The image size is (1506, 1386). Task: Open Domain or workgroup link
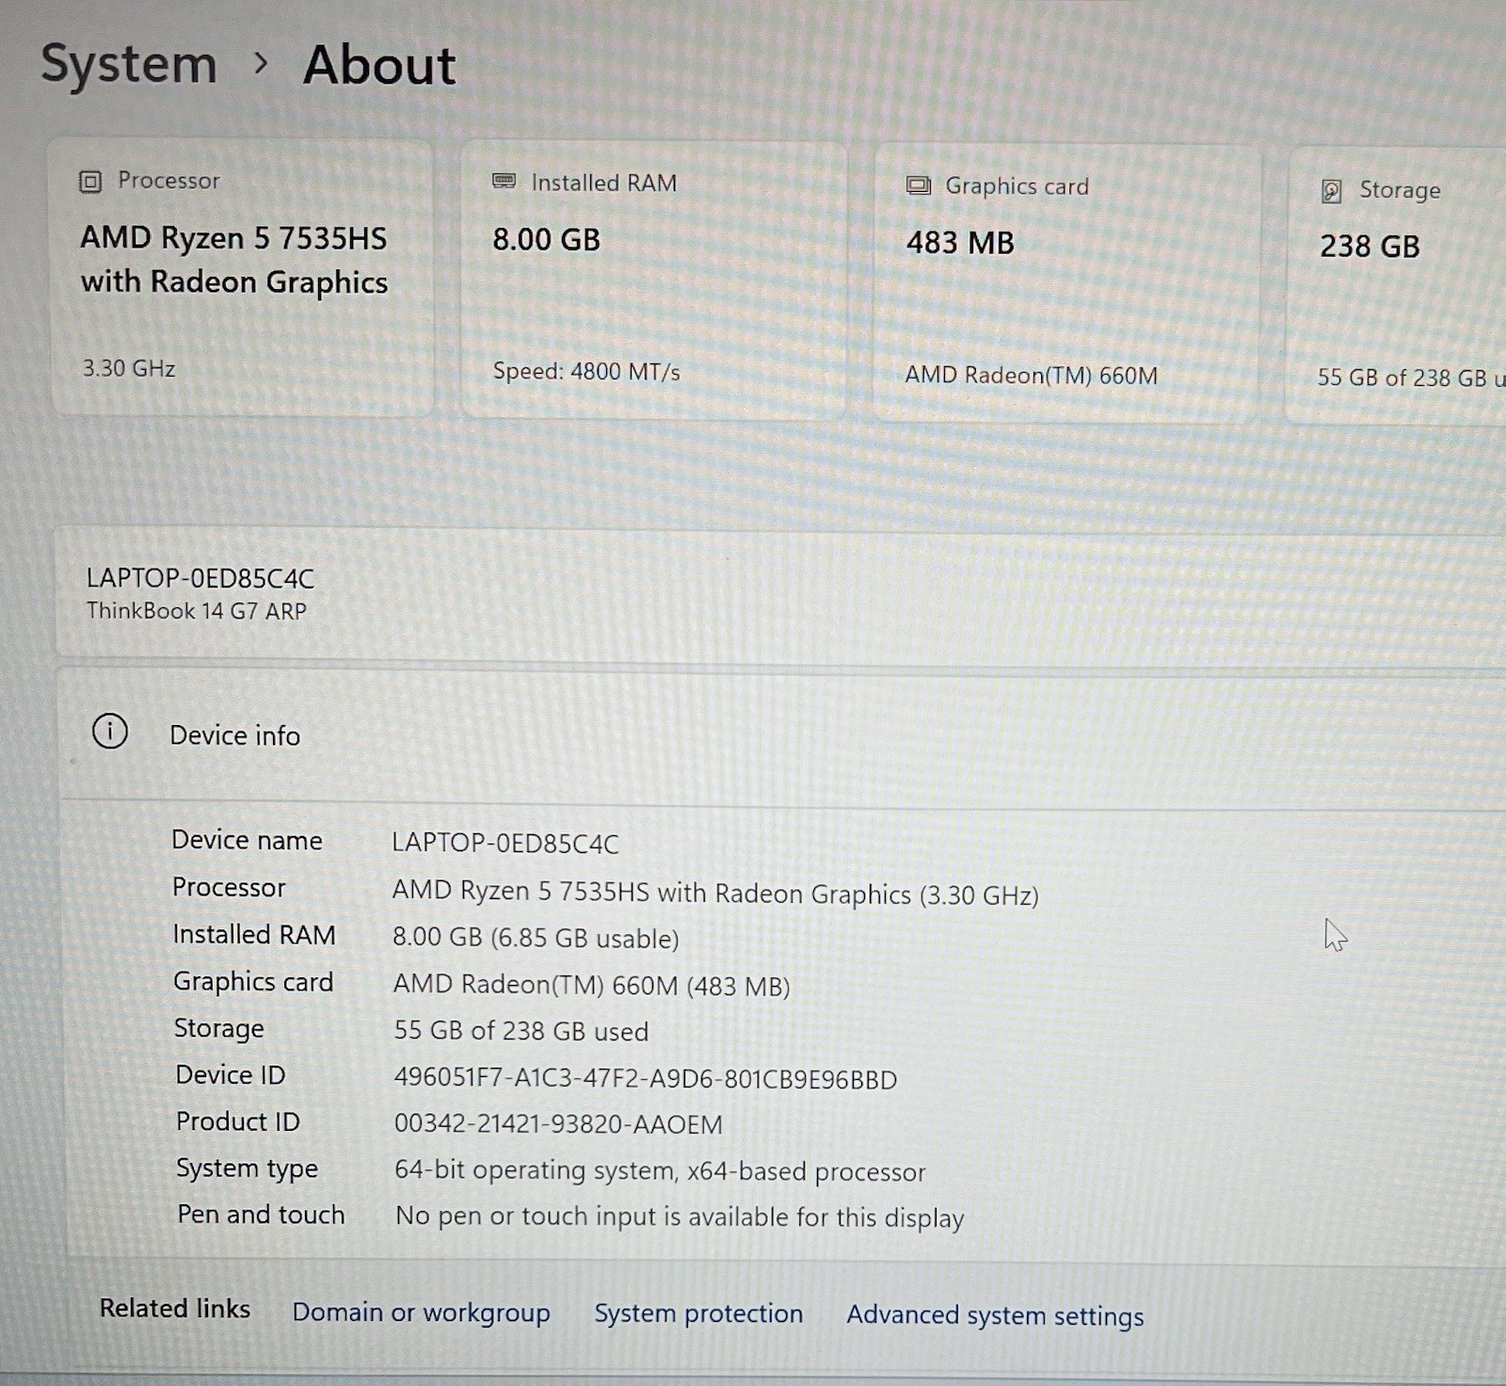(x=421, y=1312)
